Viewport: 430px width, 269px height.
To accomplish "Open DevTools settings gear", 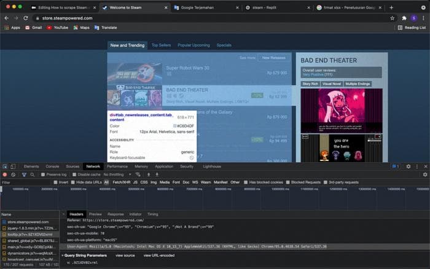I will point(408,166).
